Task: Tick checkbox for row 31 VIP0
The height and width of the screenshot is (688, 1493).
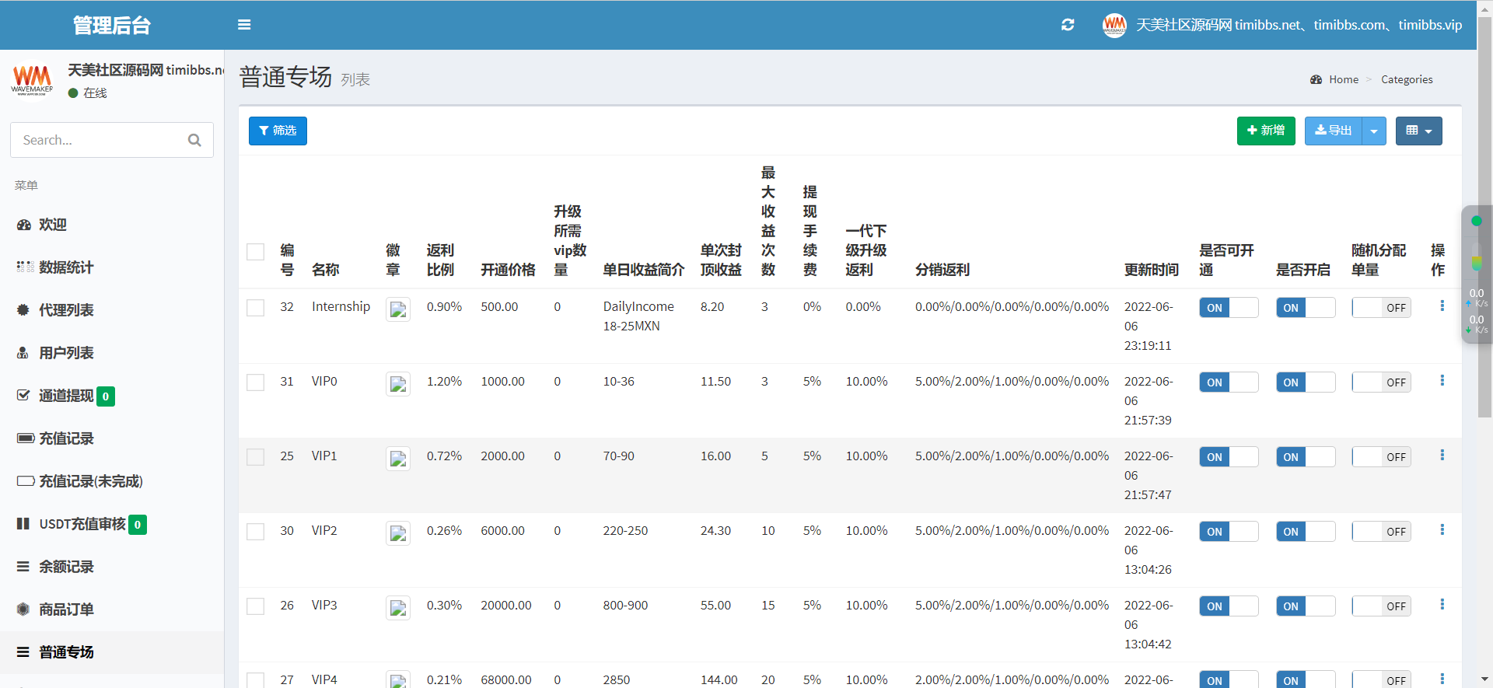Action: point(255,382)
